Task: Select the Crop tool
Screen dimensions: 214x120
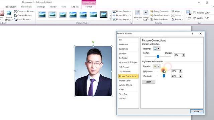Action: [189, 15]
